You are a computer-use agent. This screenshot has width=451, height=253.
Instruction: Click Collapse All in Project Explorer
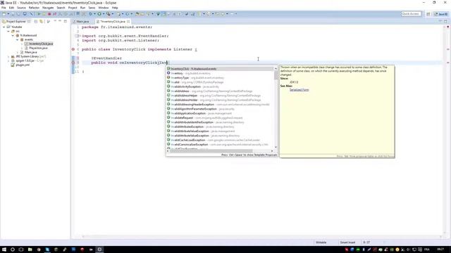coord(36,22)
